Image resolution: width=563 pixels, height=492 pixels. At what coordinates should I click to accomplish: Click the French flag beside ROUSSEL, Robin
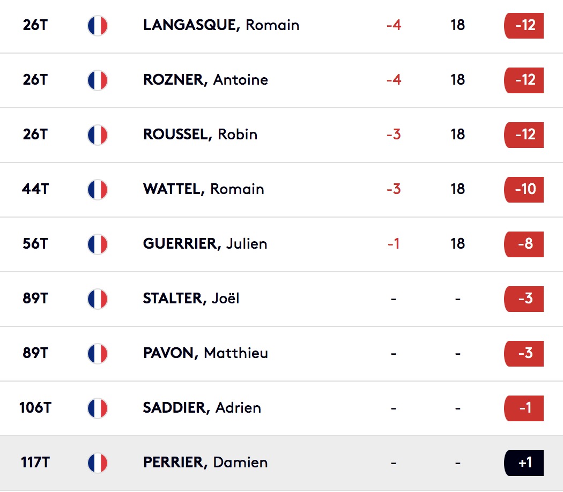[98, 135]
